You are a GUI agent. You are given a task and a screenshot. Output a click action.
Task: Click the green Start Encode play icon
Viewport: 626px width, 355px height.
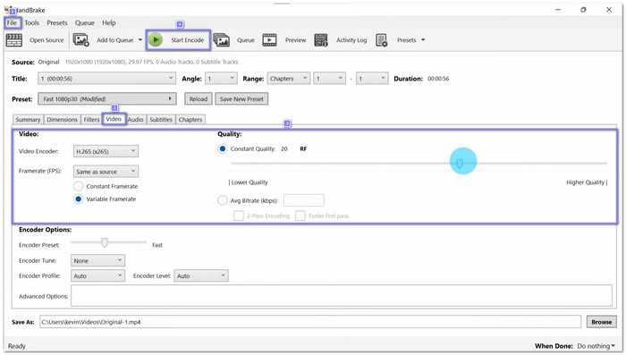coord(156,40)
